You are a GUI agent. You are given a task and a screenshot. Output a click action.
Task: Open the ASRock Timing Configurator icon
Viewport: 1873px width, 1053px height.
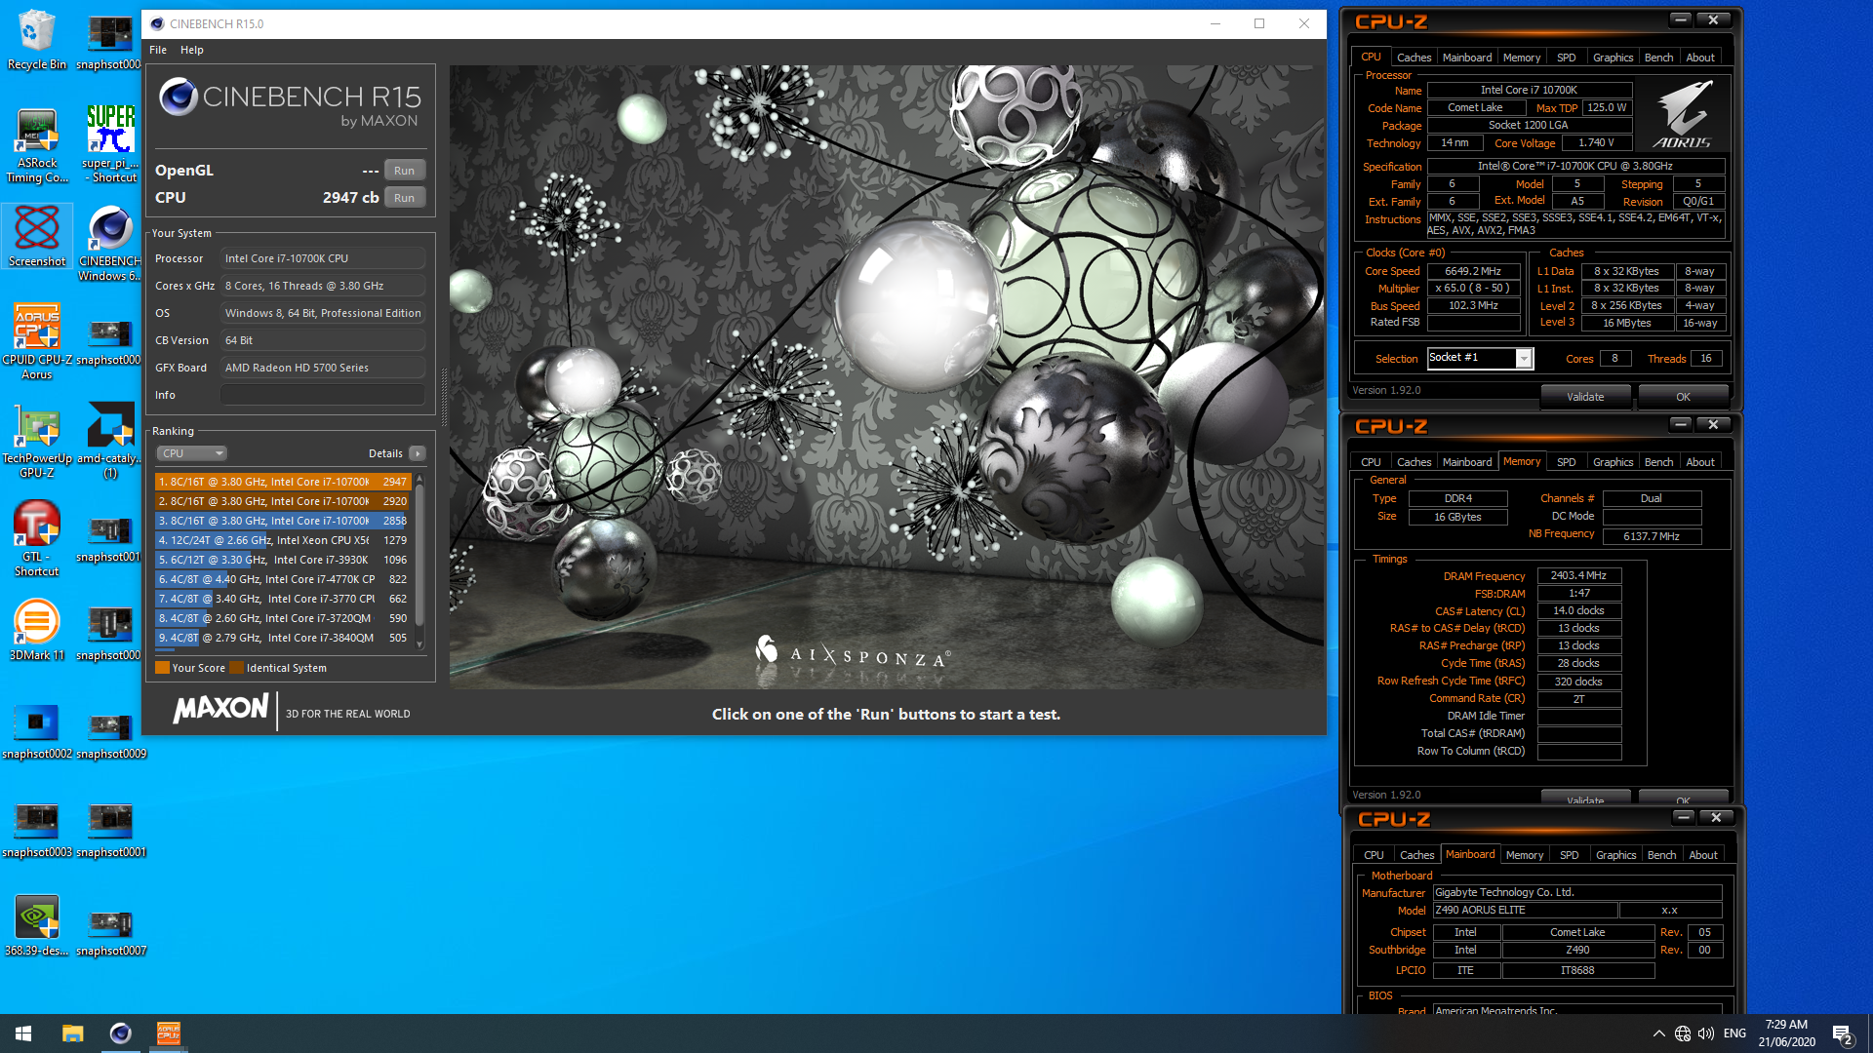click(36, 145)
